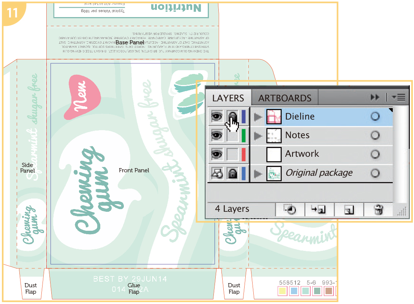Screen dimensions: 414x304
Task: Click the Create New Layer icon
Action: click(349, 209)
